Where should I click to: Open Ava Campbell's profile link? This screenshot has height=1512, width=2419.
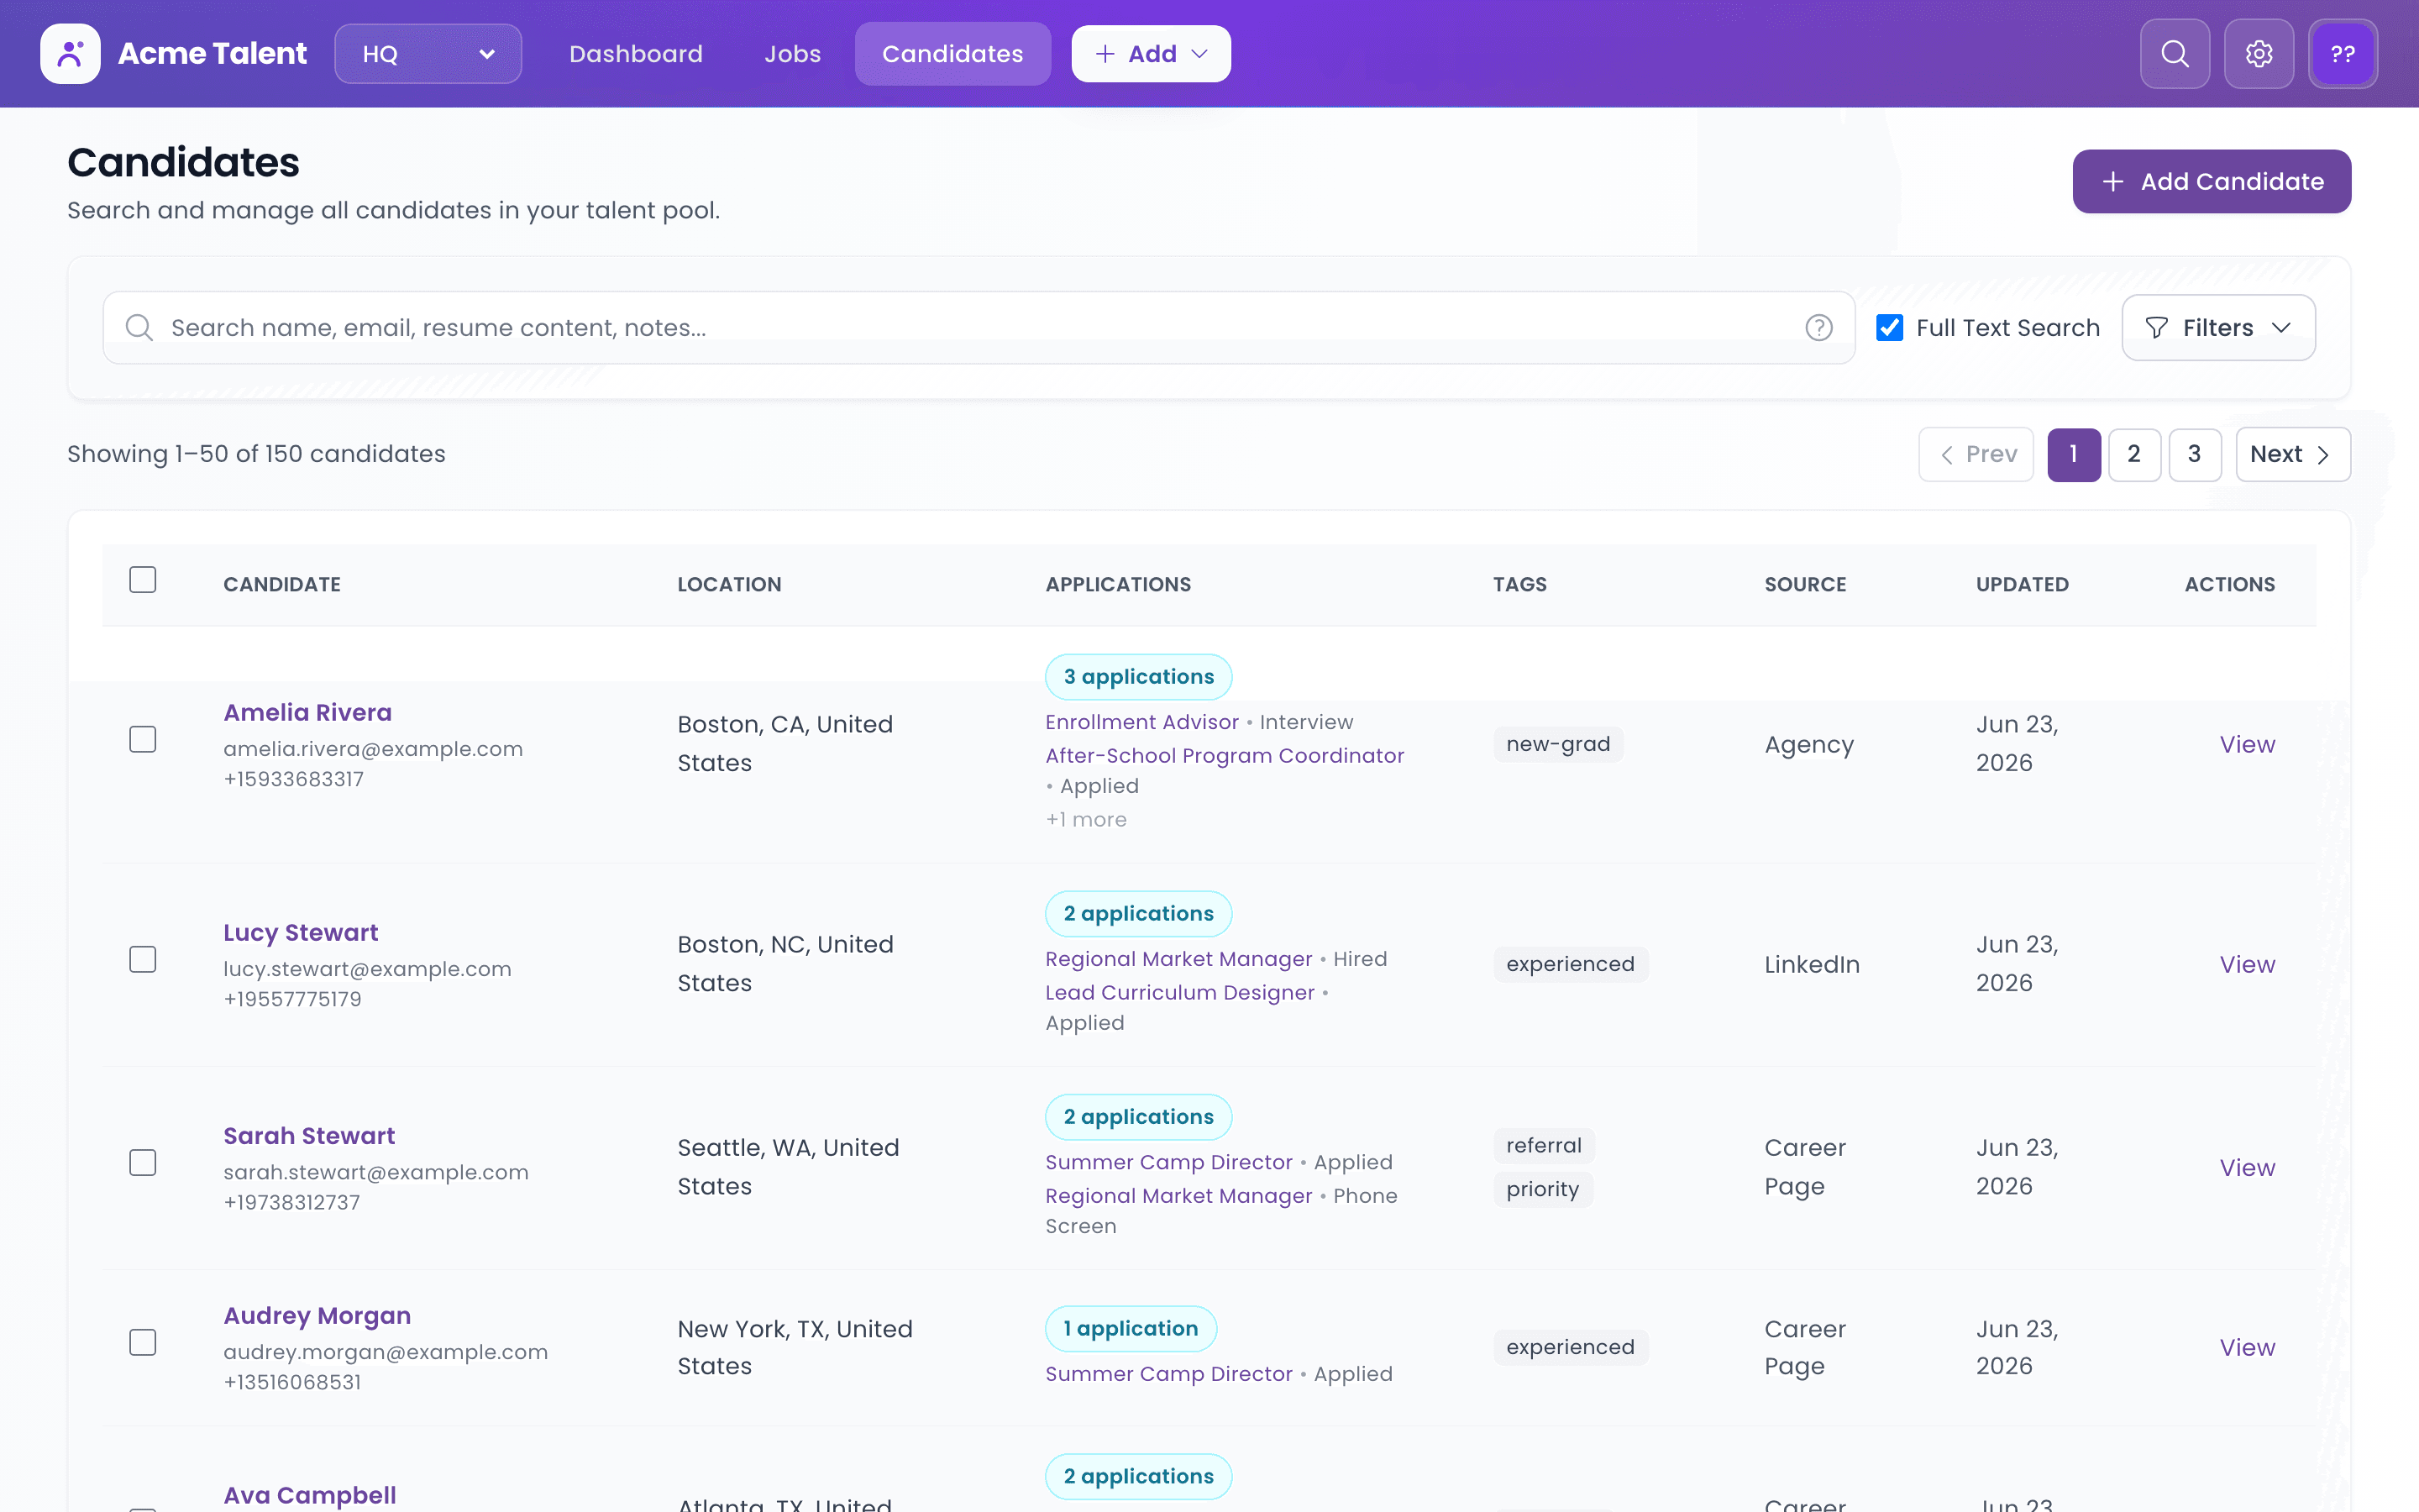pos(310,1496)
